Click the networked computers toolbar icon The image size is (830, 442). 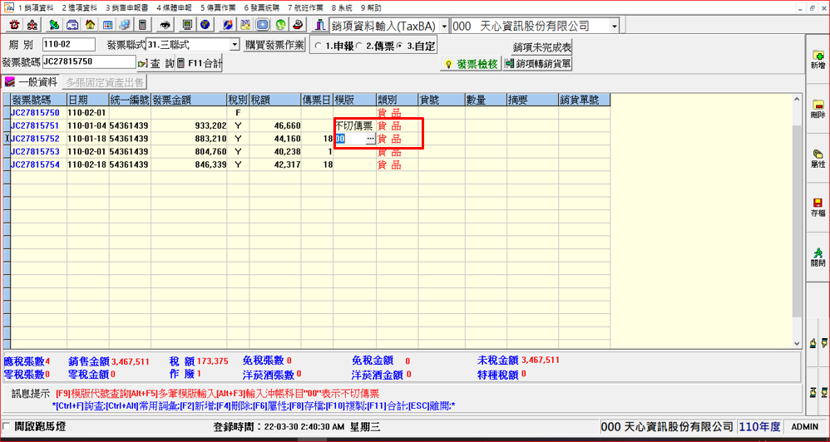click(125, 25)
